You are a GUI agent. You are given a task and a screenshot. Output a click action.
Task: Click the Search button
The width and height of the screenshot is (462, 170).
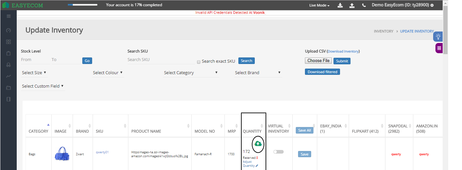coord(247,61)
